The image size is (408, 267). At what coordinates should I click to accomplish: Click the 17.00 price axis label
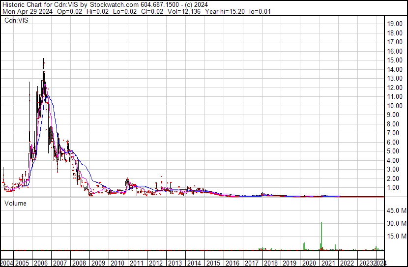(x=395, y=42)
